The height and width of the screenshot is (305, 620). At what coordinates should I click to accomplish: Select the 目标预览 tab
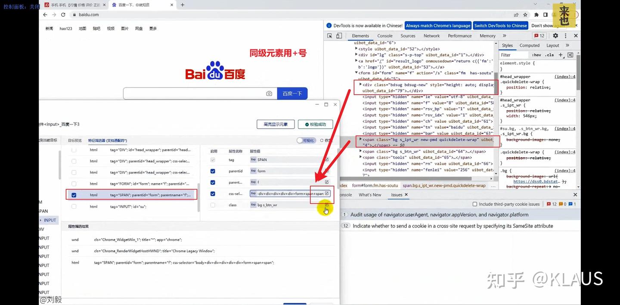click(74, 140)
